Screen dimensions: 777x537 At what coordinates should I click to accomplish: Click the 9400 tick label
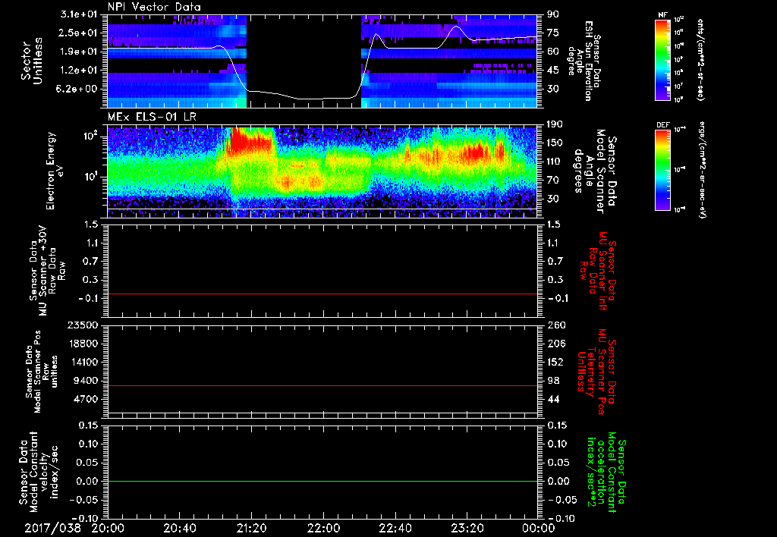coord(87,381)
